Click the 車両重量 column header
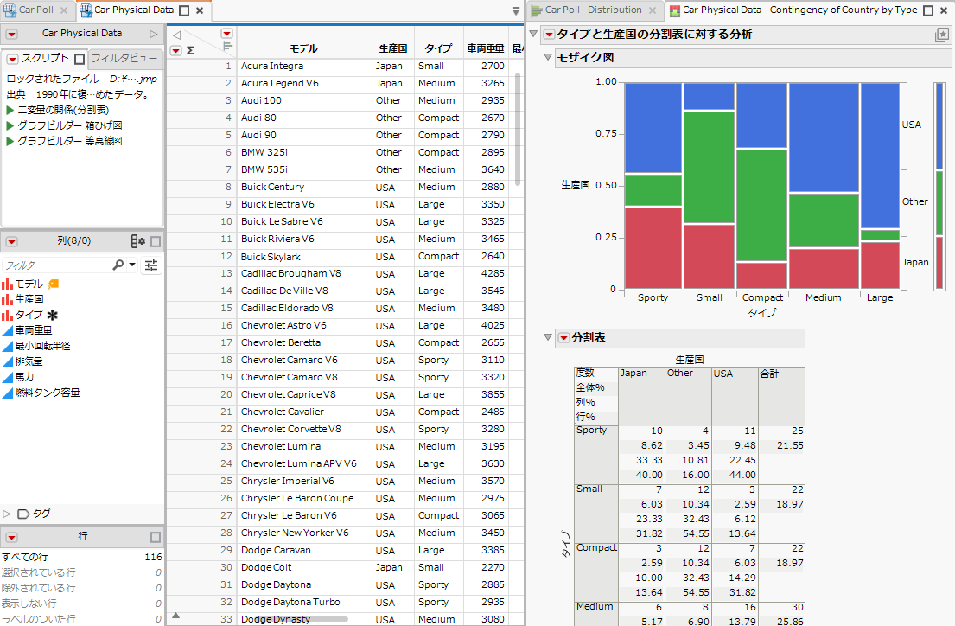This screenshot has height=626, width=955. coord(486,48)
